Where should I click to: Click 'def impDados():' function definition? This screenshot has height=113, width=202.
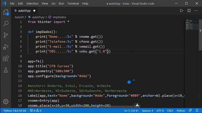[43, 32]
